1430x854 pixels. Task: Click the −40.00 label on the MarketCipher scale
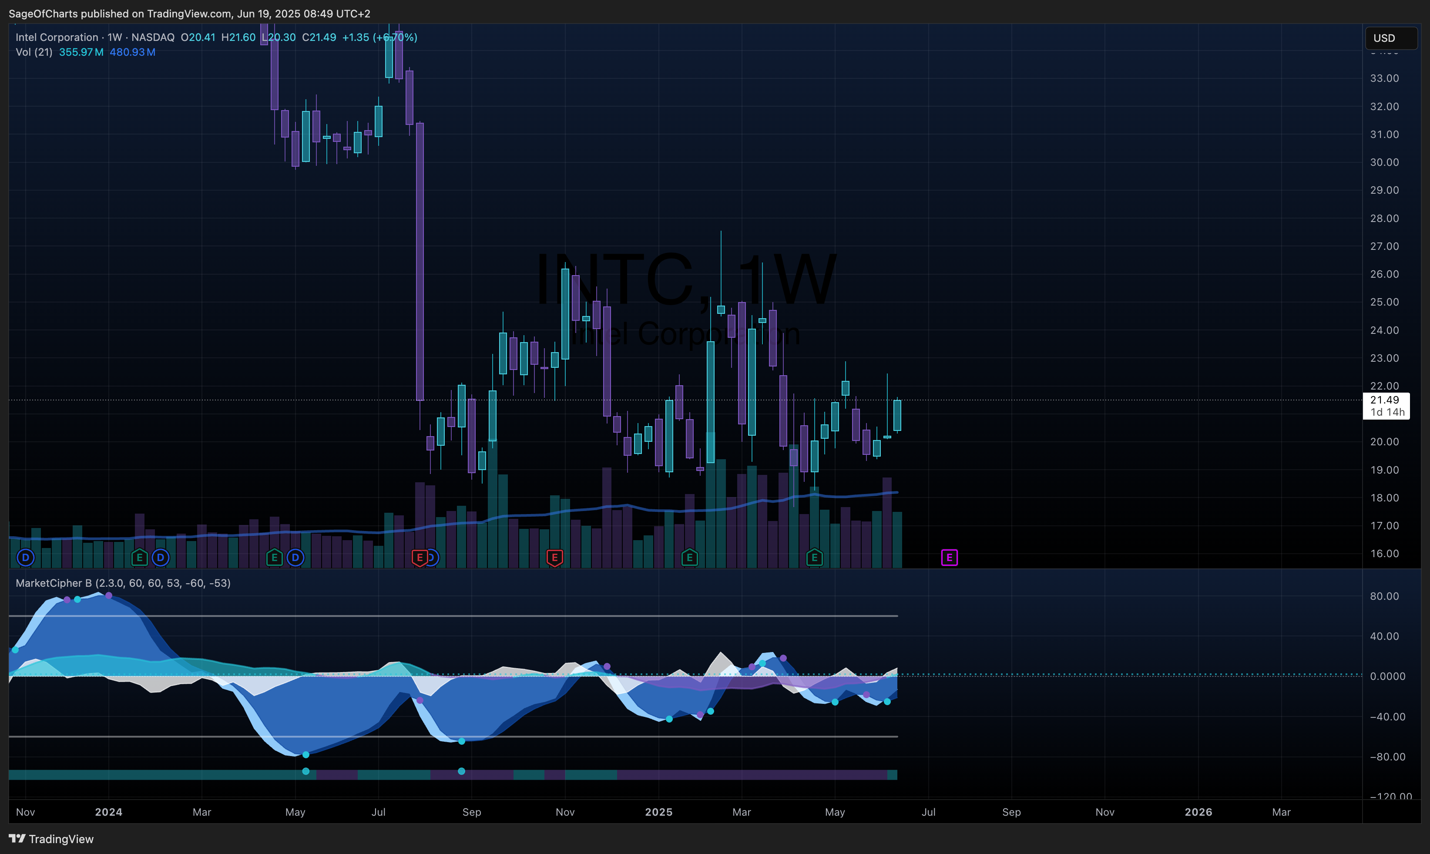[x=1387, y=716]
